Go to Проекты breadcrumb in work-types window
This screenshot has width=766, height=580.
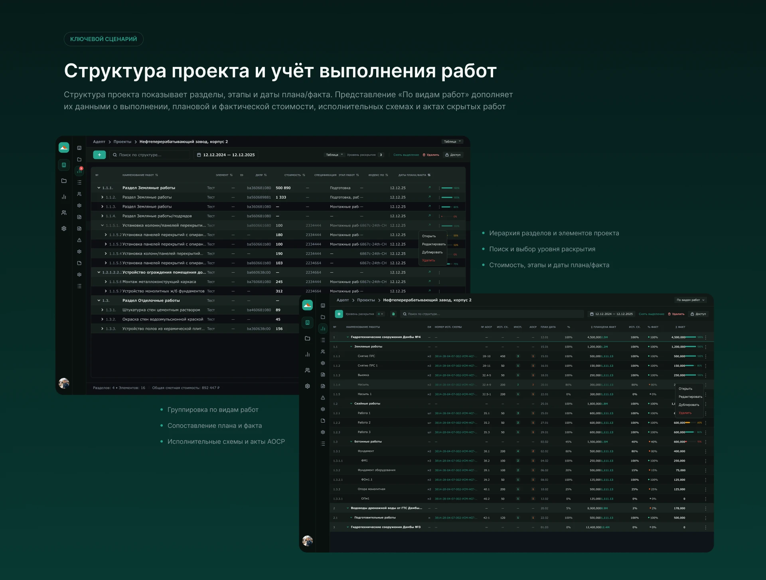click(x=366, y=300)
